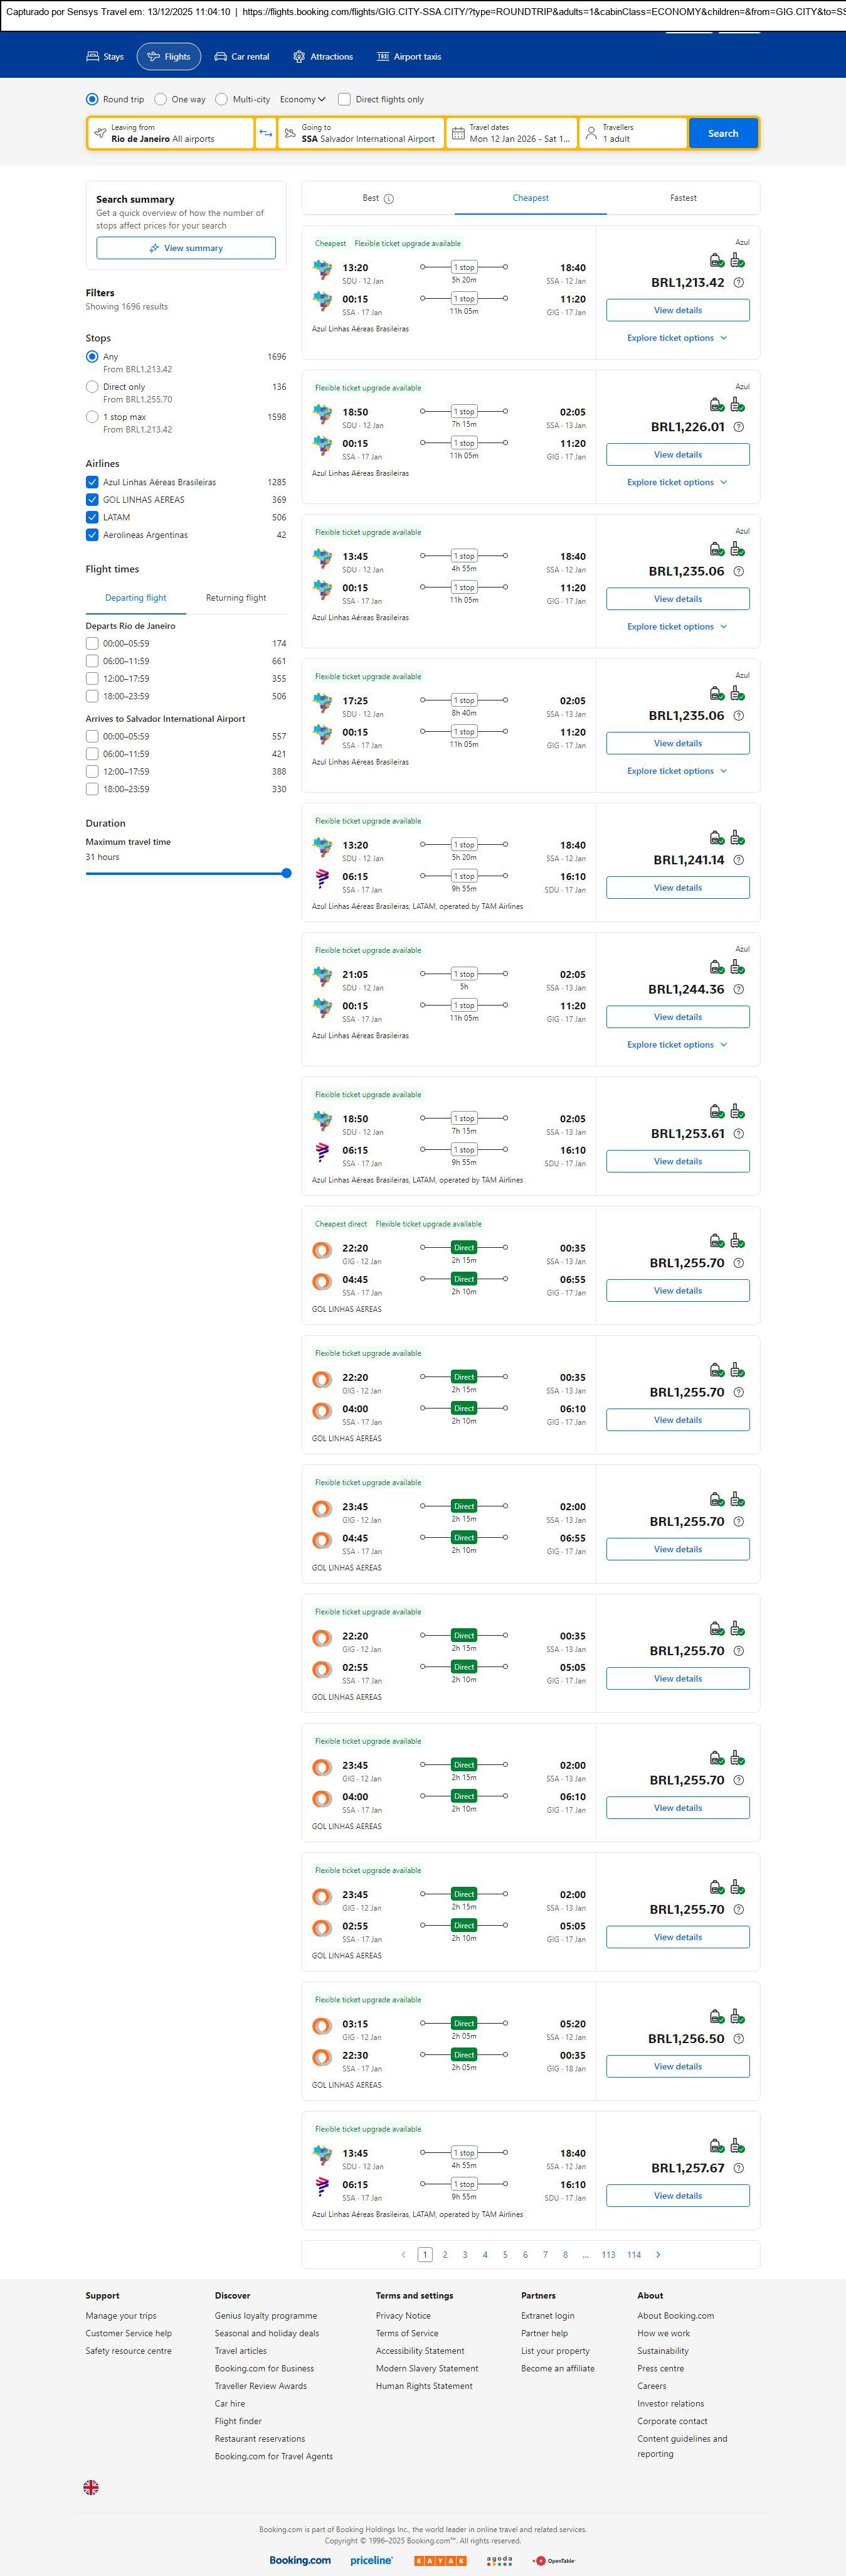This screenshot has width=846, height=2576.
Task: Click the swap origin and destination arrows icon
Action: click(x=266, y=134)
